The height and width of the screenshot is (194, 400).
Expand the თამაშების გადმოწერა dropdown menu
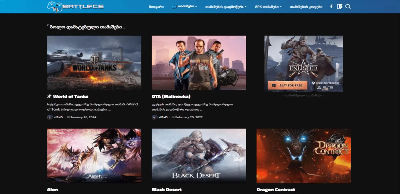(226, 7)
